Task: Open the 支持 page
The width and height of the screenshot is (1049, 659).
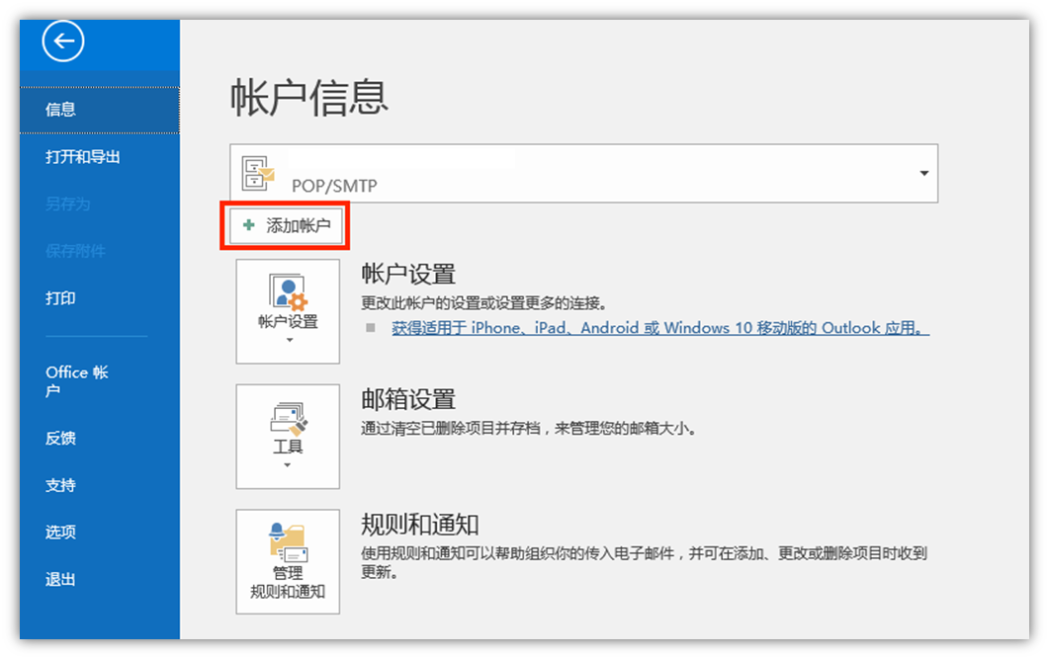Action: 61,485
